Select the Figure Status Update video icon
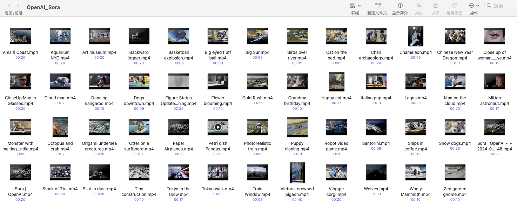The height and width of the screenshot is (205, 517). pyautogui.click(x=179, y=82)
